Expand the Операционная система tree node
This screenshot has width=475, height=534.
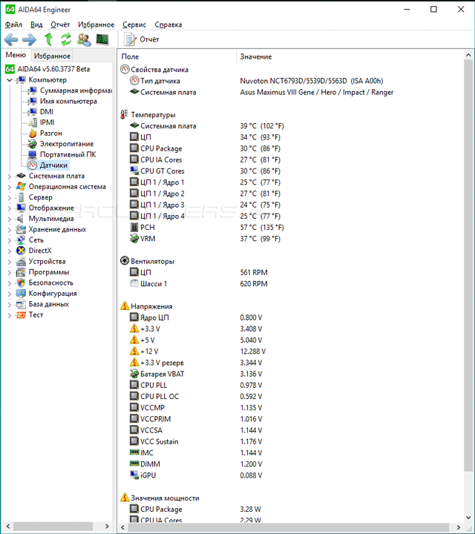point(10,187)
